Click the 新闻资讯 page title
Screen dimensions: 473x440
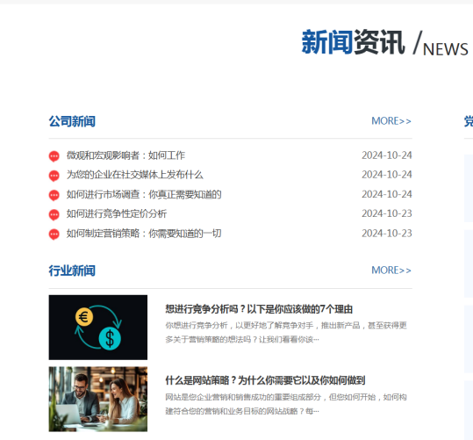[x=353, y=42]
